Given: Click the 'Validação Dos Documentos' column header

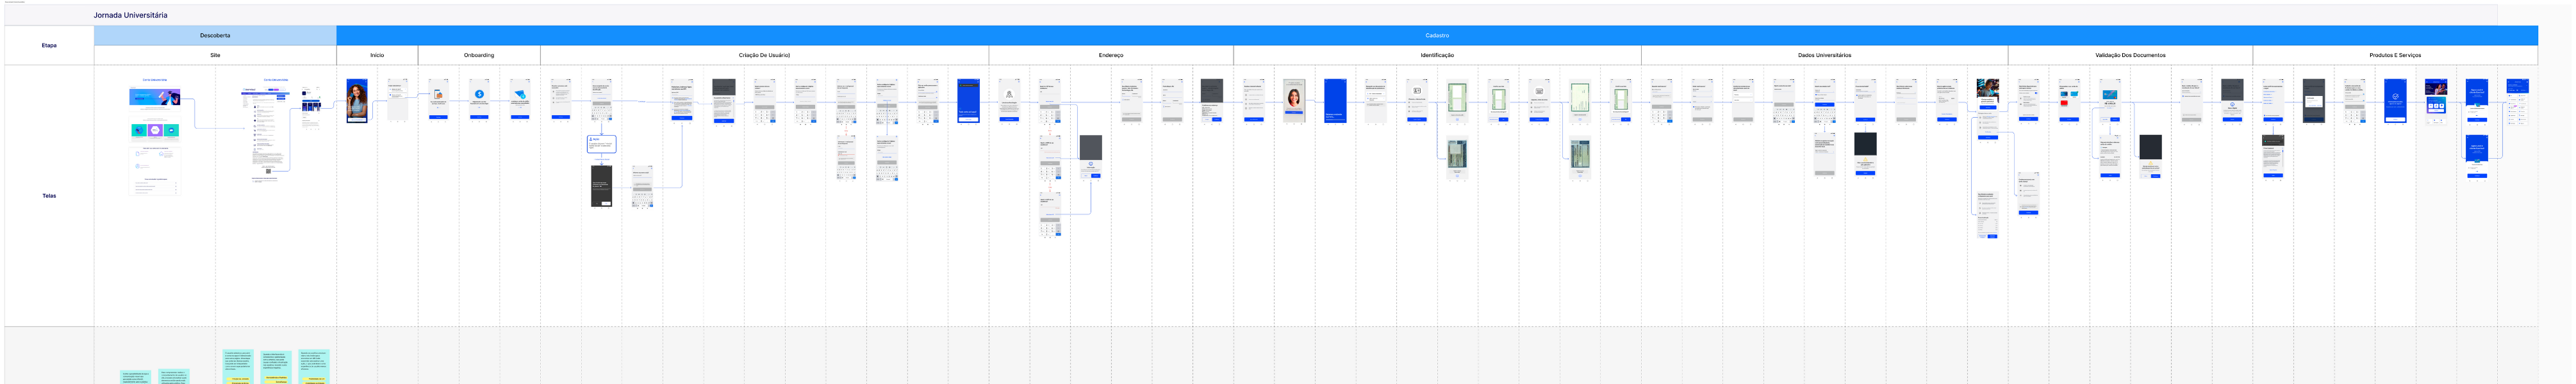Looking at the screenshot, I should point(2130,55).
